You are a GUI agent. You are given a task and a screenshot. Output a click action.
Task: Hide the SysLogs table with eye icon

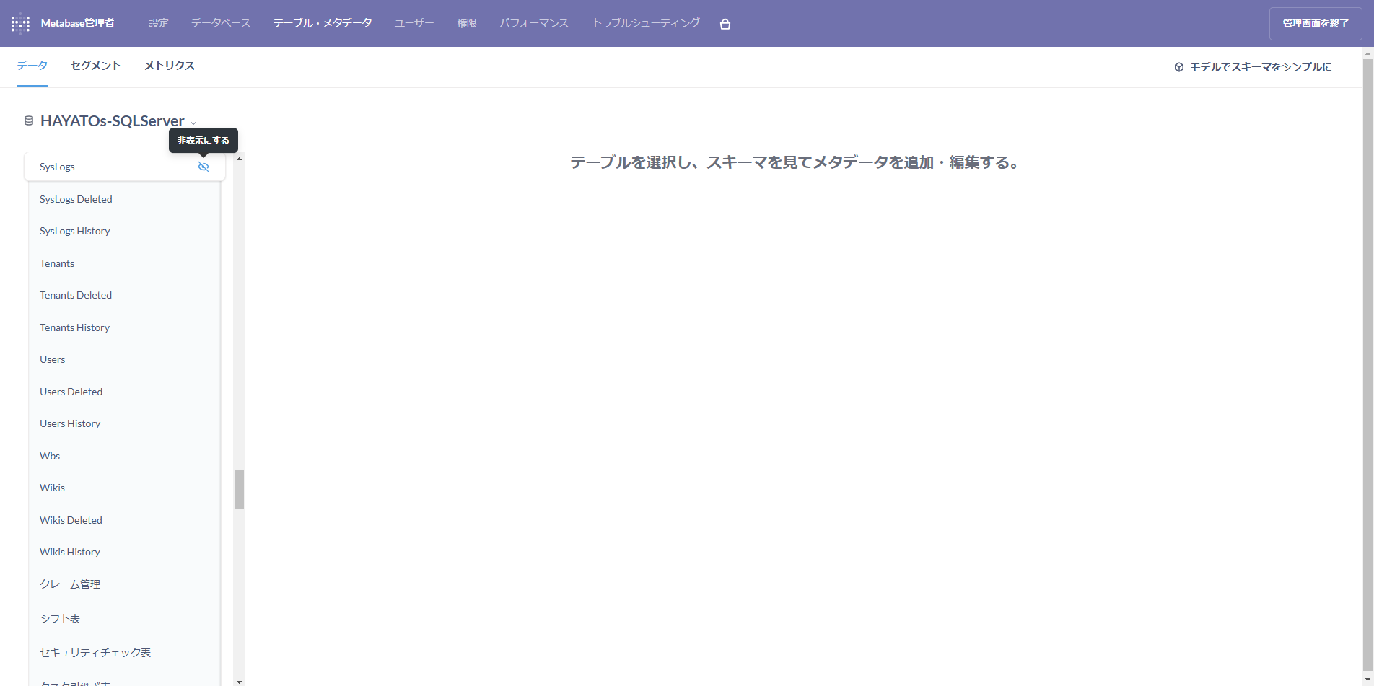point(204,167)
